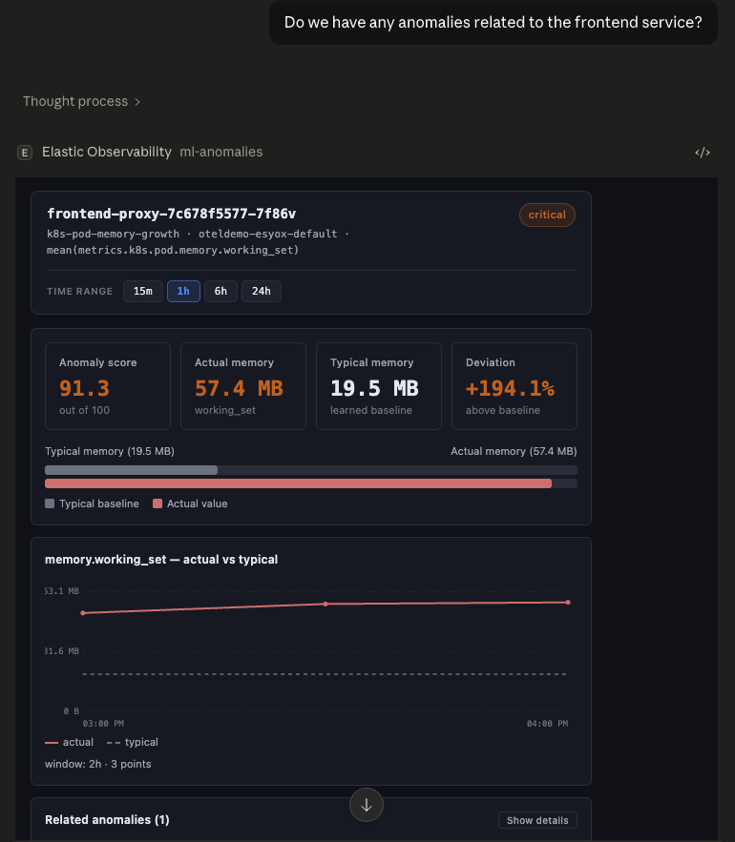Click the Typical memory value 19.5 MB
This screenshot has width=735, height=842.
coord(374,388)
